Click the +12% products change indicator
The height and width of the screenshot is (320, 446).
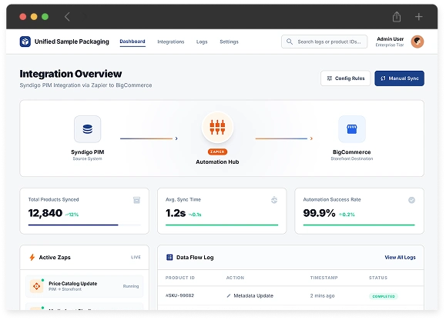click(72, 215)
